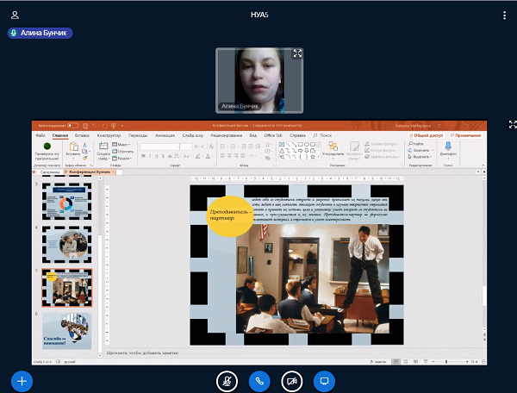
Task: Click the text highlight color icon
Action: coord(197,156)
